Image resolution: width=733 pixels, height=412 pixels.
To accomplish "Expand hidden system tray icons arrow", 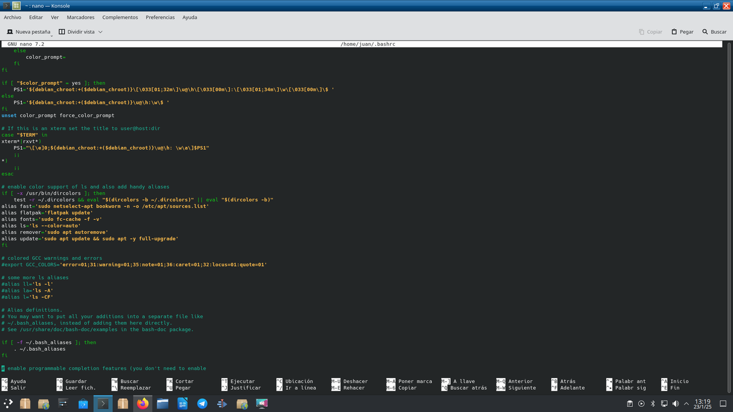I will [x=687, y=403].
